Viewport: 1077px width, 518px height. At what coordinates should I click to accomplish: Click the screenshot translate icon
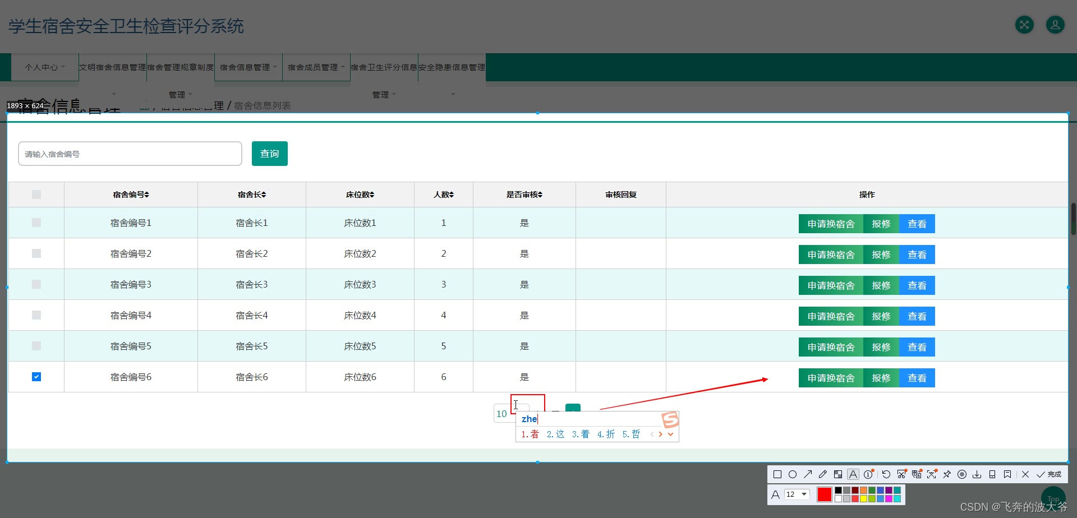click(917, 474)
